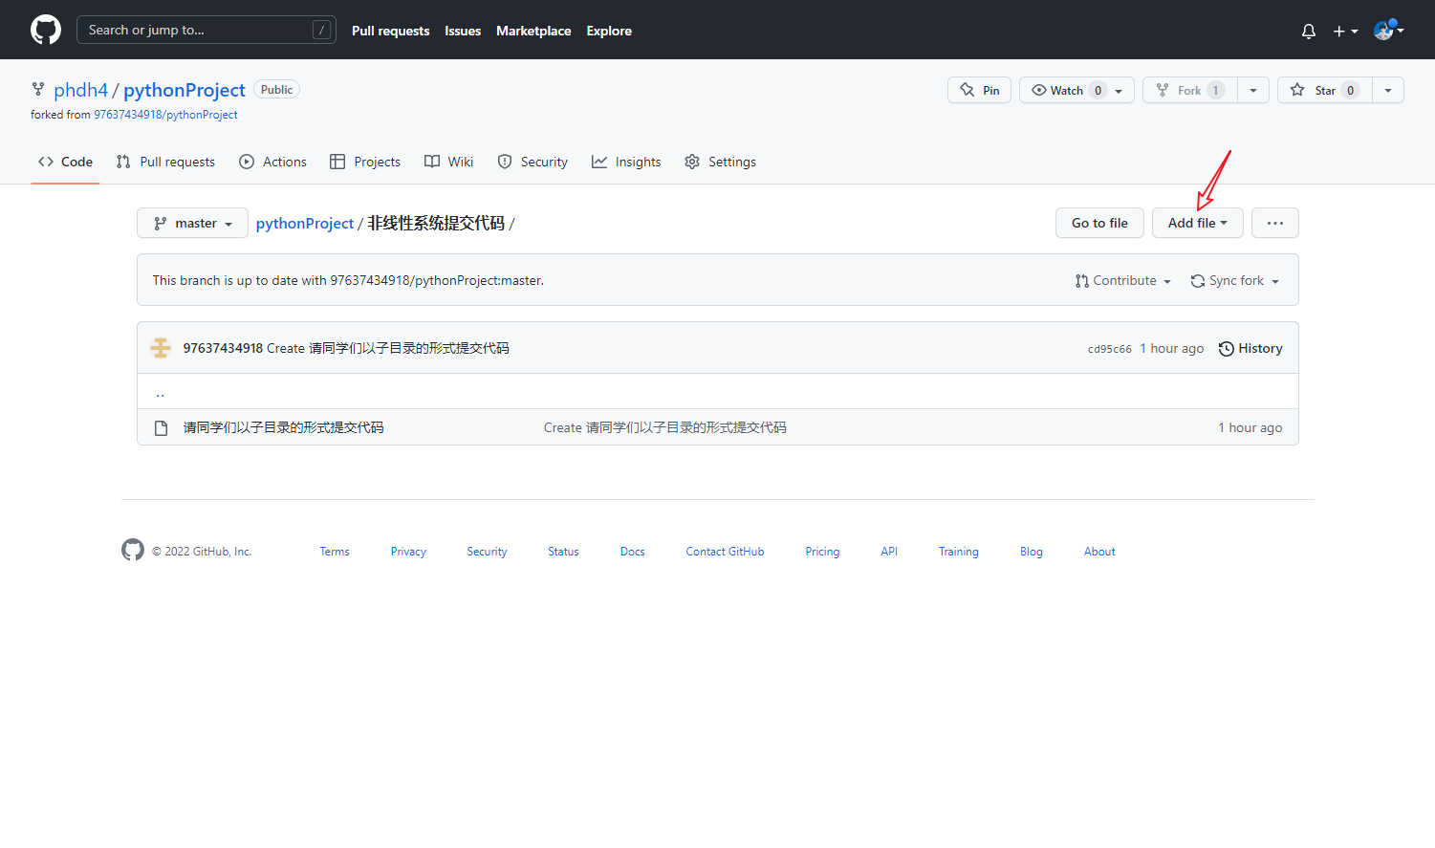
Task: Open Issues in top navigation
Action: coord(463,31)
